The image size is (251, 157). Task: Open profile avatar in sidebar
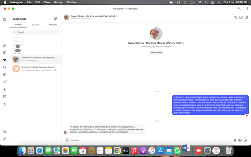(5, 104)
